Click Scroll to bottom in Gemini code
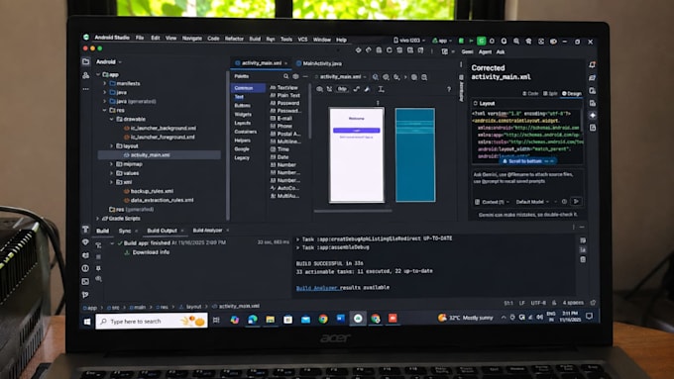 (x=528, y=161)
